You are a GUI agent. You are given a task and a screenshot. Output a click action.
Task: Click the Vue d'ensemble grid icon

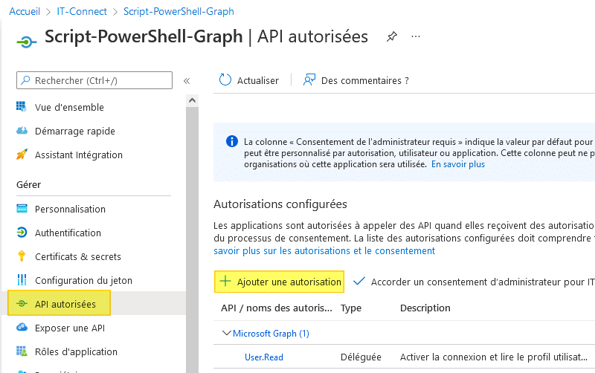click(x=22, y=107)
